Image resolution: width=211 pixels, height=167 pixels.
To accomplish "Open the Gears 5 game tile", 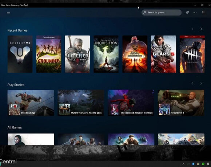I will [163, 54].
